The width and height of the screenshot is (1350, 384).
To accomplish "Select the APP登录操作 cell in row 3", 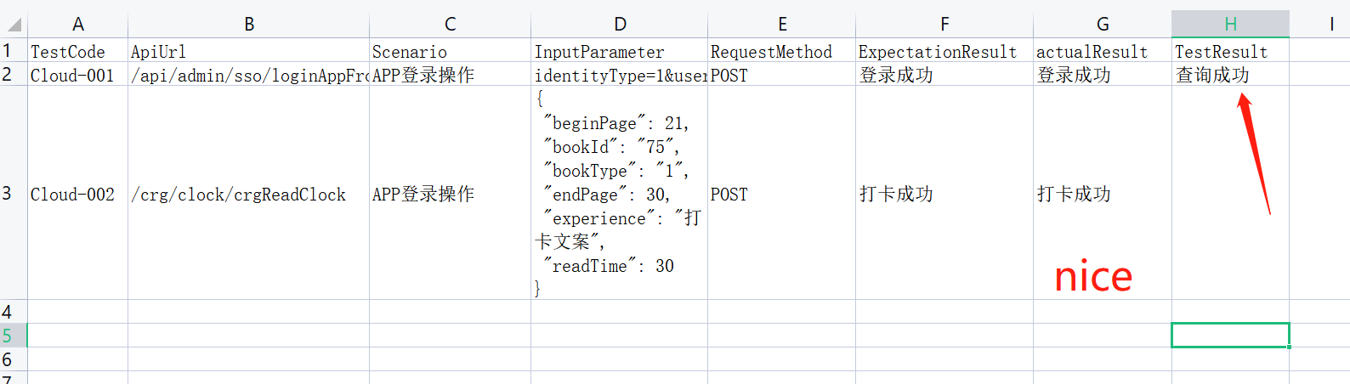I will pyautogui.click(x=451, y=194).
